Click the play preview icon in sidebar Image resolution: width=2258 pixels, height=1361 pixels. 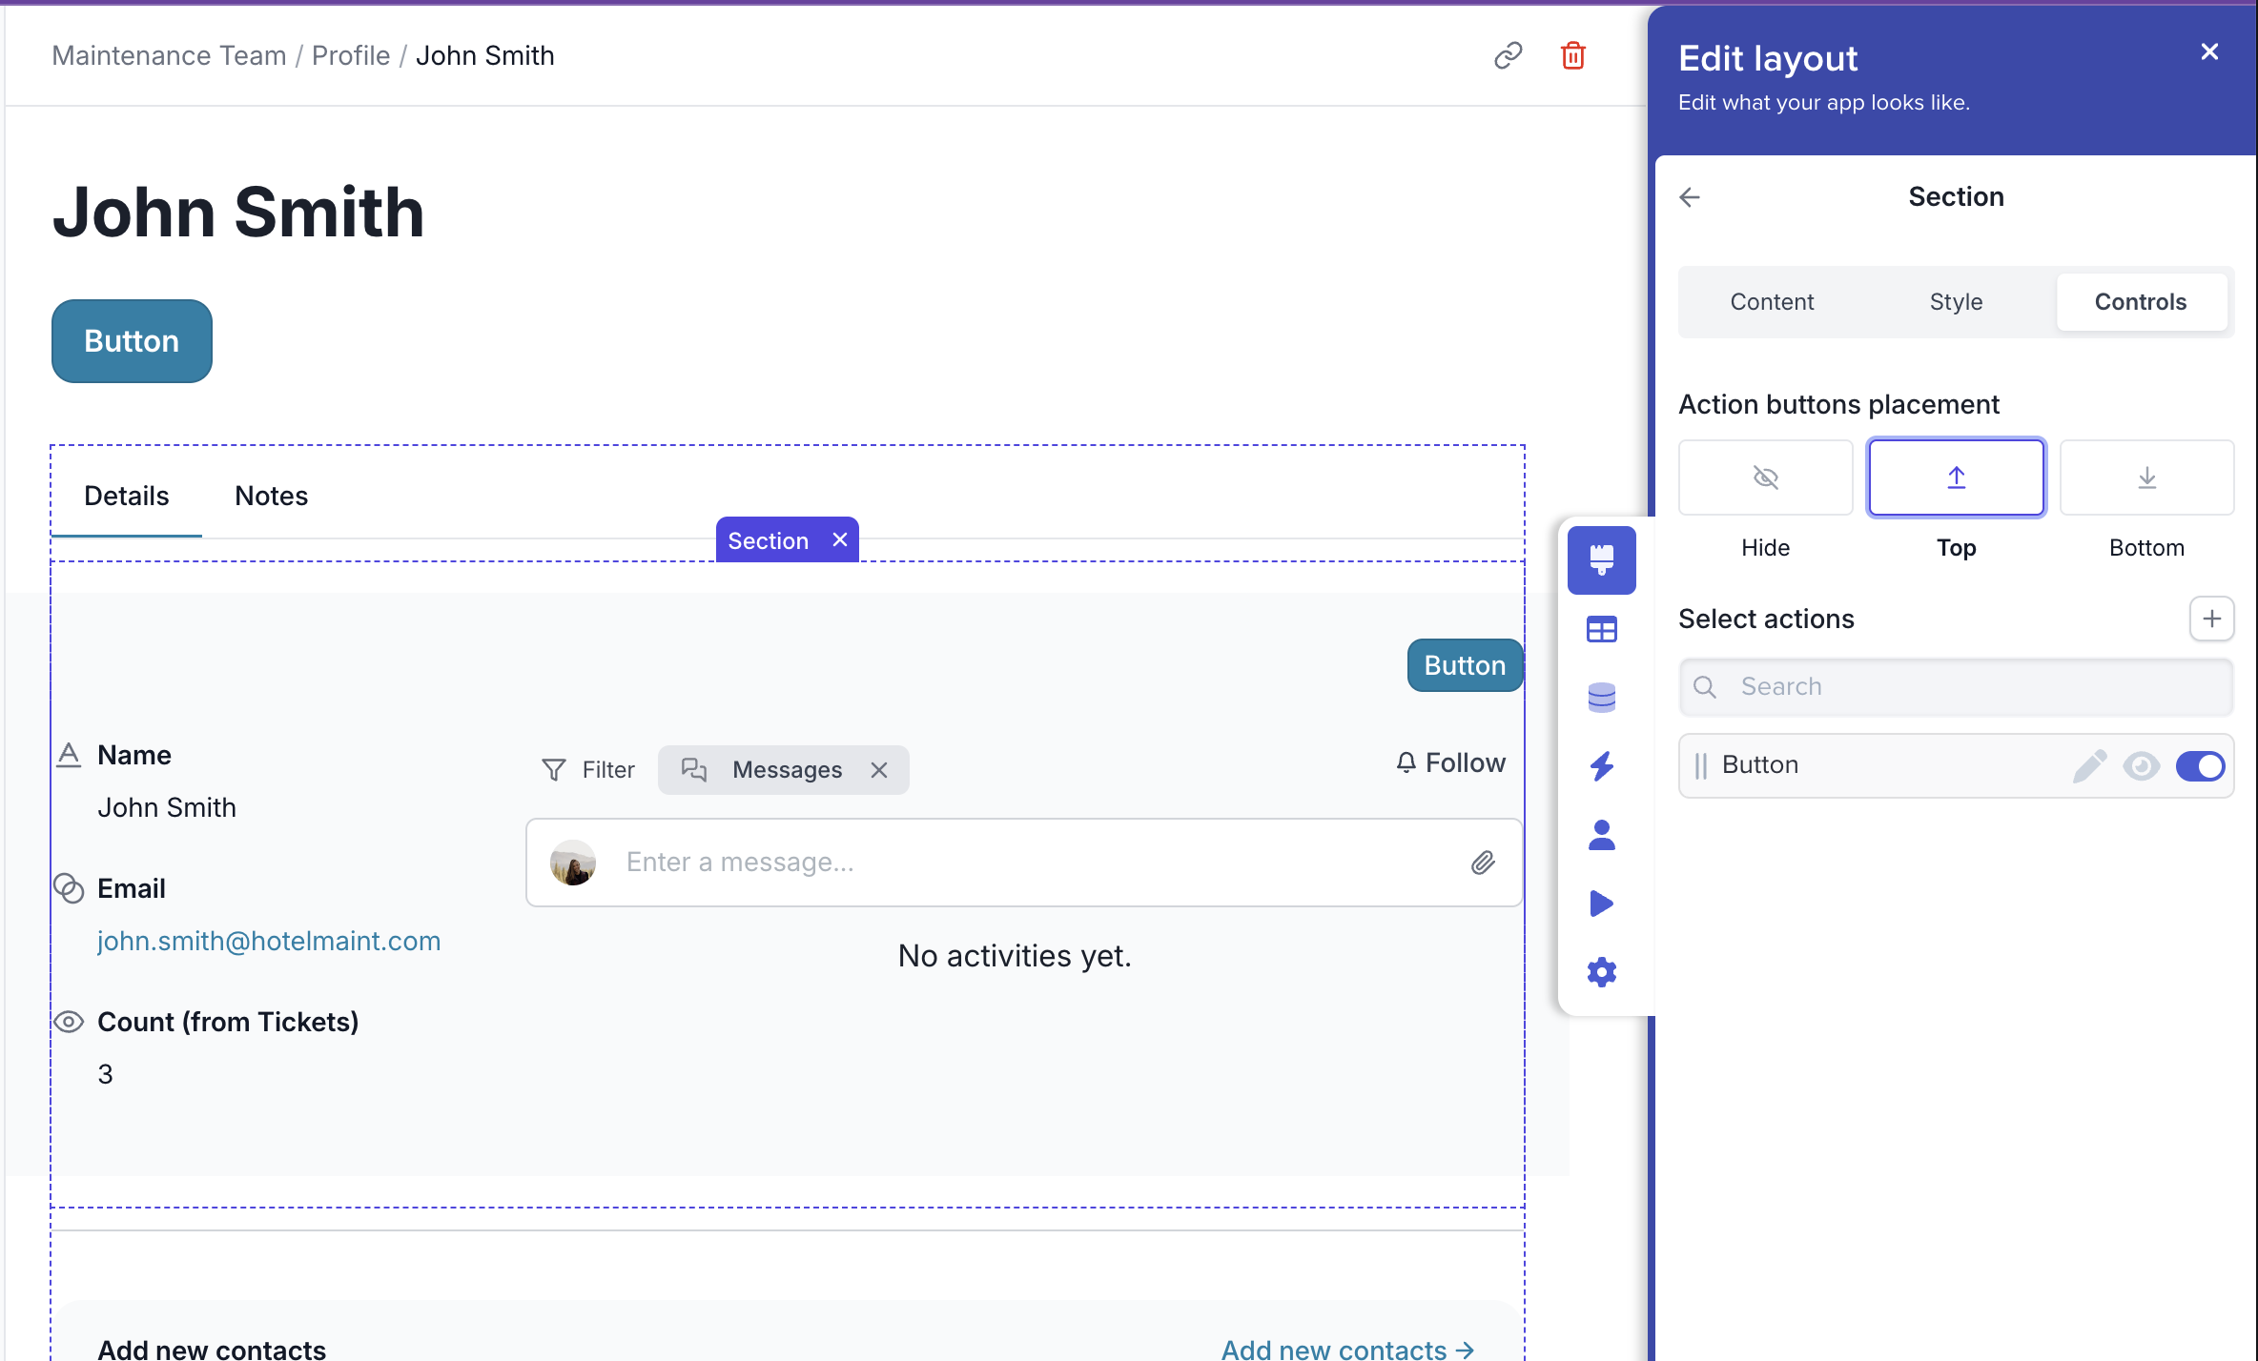tap(1601, 904)
